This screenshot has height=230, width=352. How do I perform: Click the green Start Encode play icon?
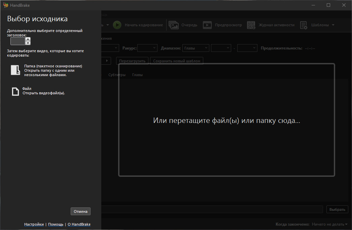click(x=117, y=25)
